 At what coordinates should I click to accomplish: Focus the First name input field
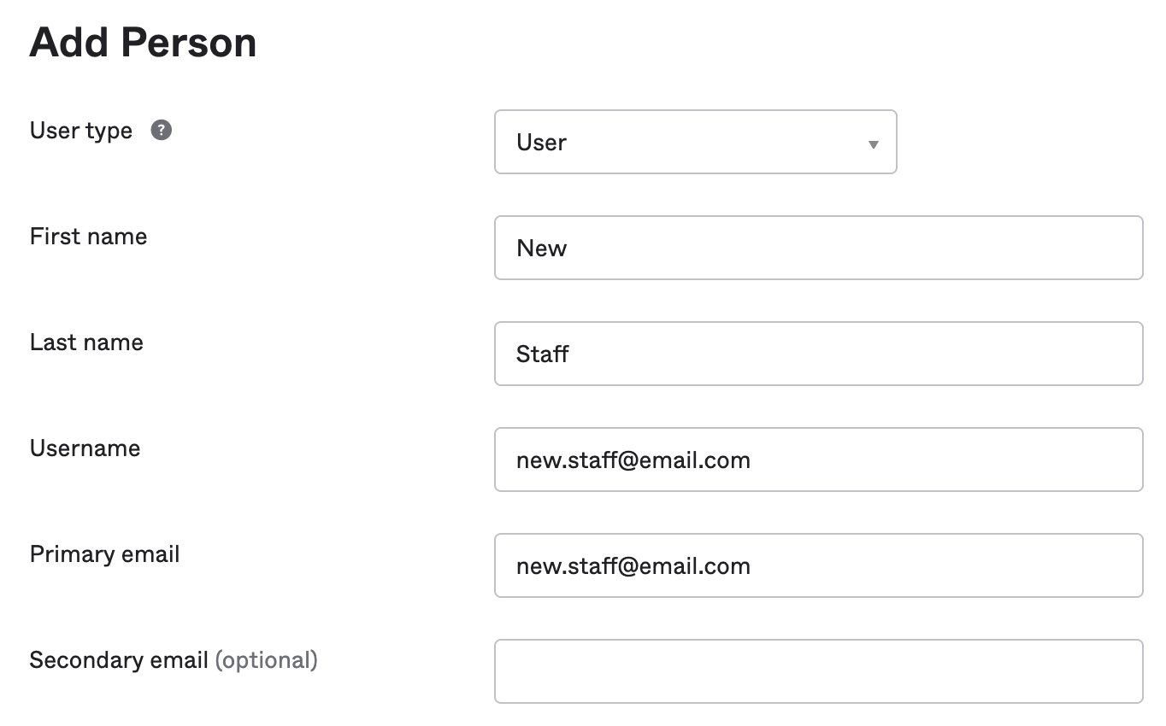[x=818, y=248]
